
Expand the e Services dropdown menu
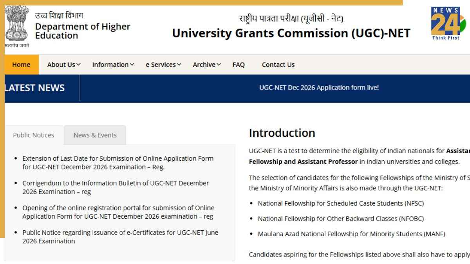pyautogui.click(x=164, y=65)
